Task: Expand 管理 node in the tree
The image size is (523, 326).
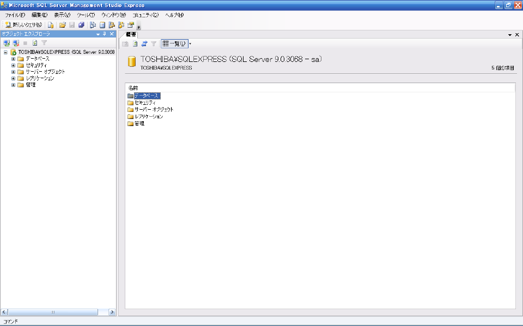Action: point(13,85)
